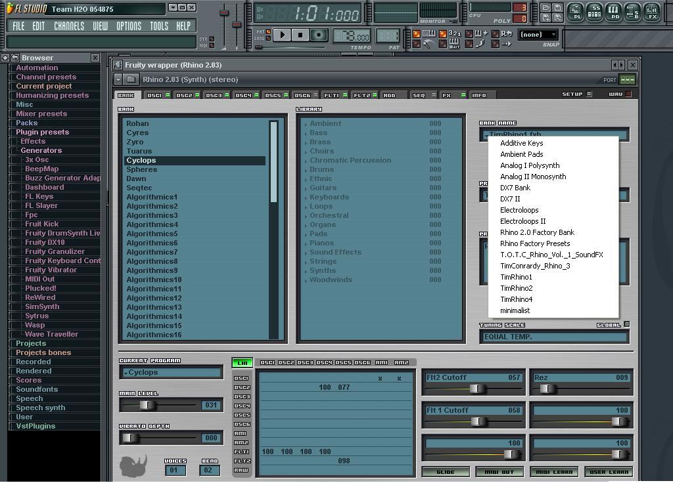This screenshot has height=504, width=673.
Task: Enable the GLOBAL tuning checkbox
Action: 626,325
